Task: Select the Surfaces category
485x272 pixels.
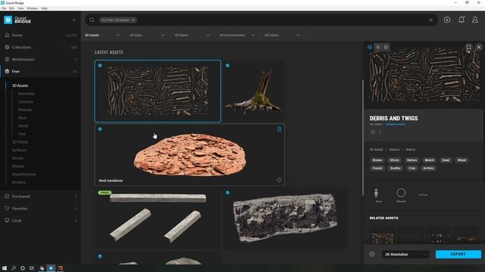Action: tap(19, 150)
